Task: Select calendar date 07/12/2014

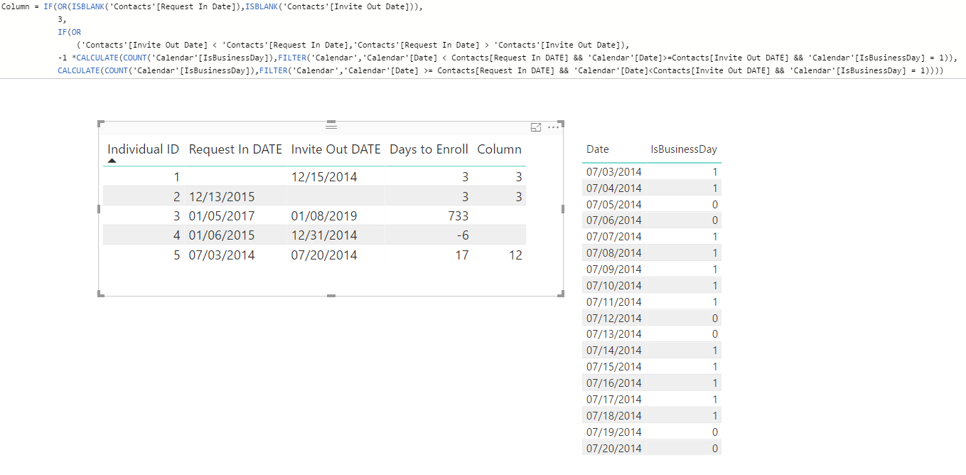Action: click(x=613, y=318)
